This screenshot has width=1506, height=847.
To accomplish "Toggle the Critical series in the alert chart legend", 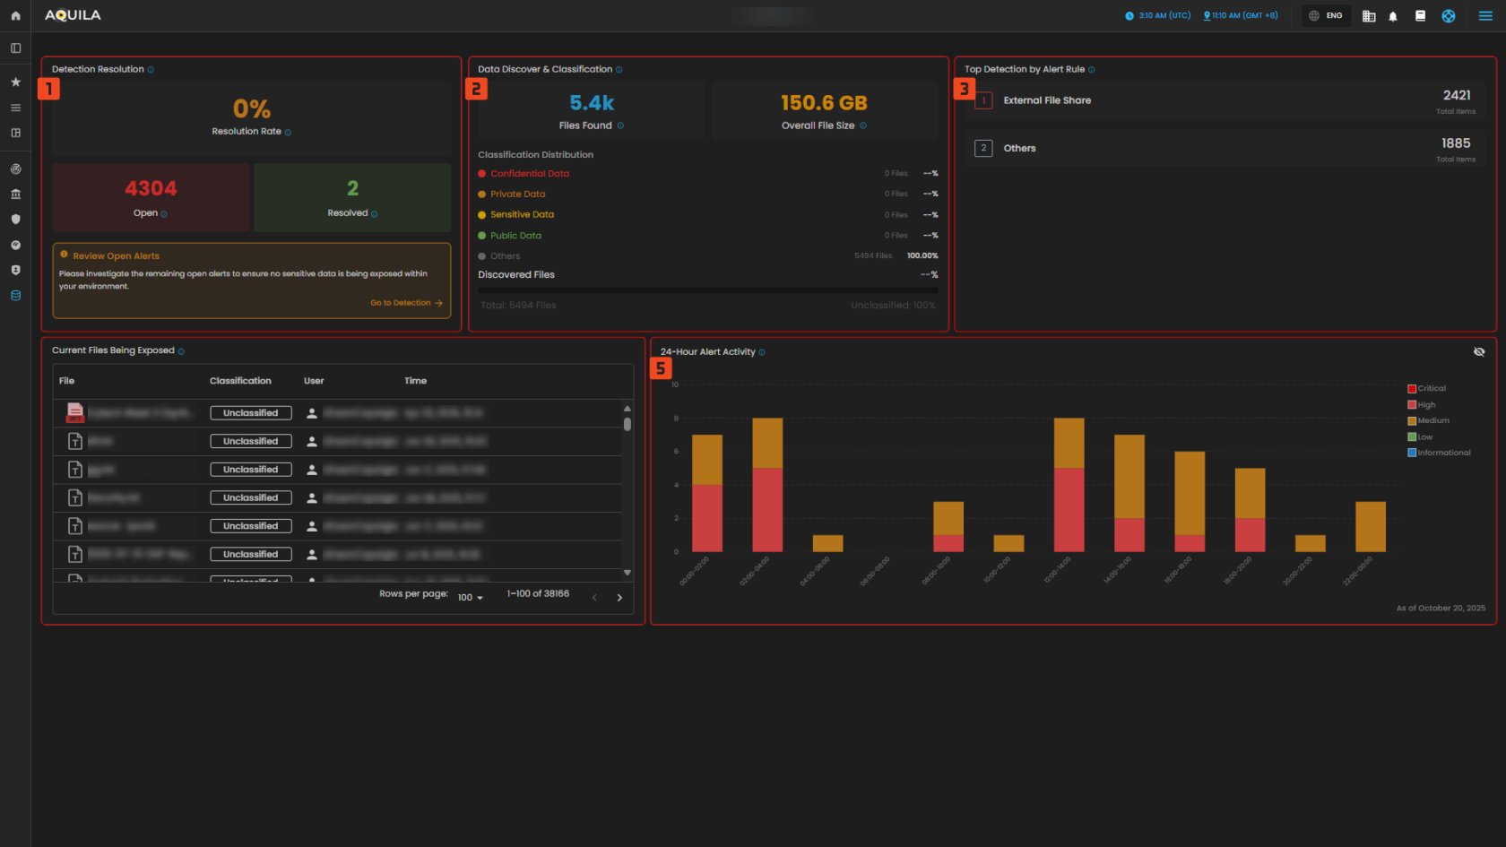I will [x=1431, y=388].
